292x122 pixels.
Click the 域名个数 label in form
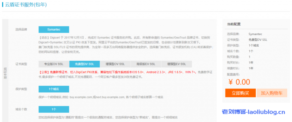tap(21, 110)
